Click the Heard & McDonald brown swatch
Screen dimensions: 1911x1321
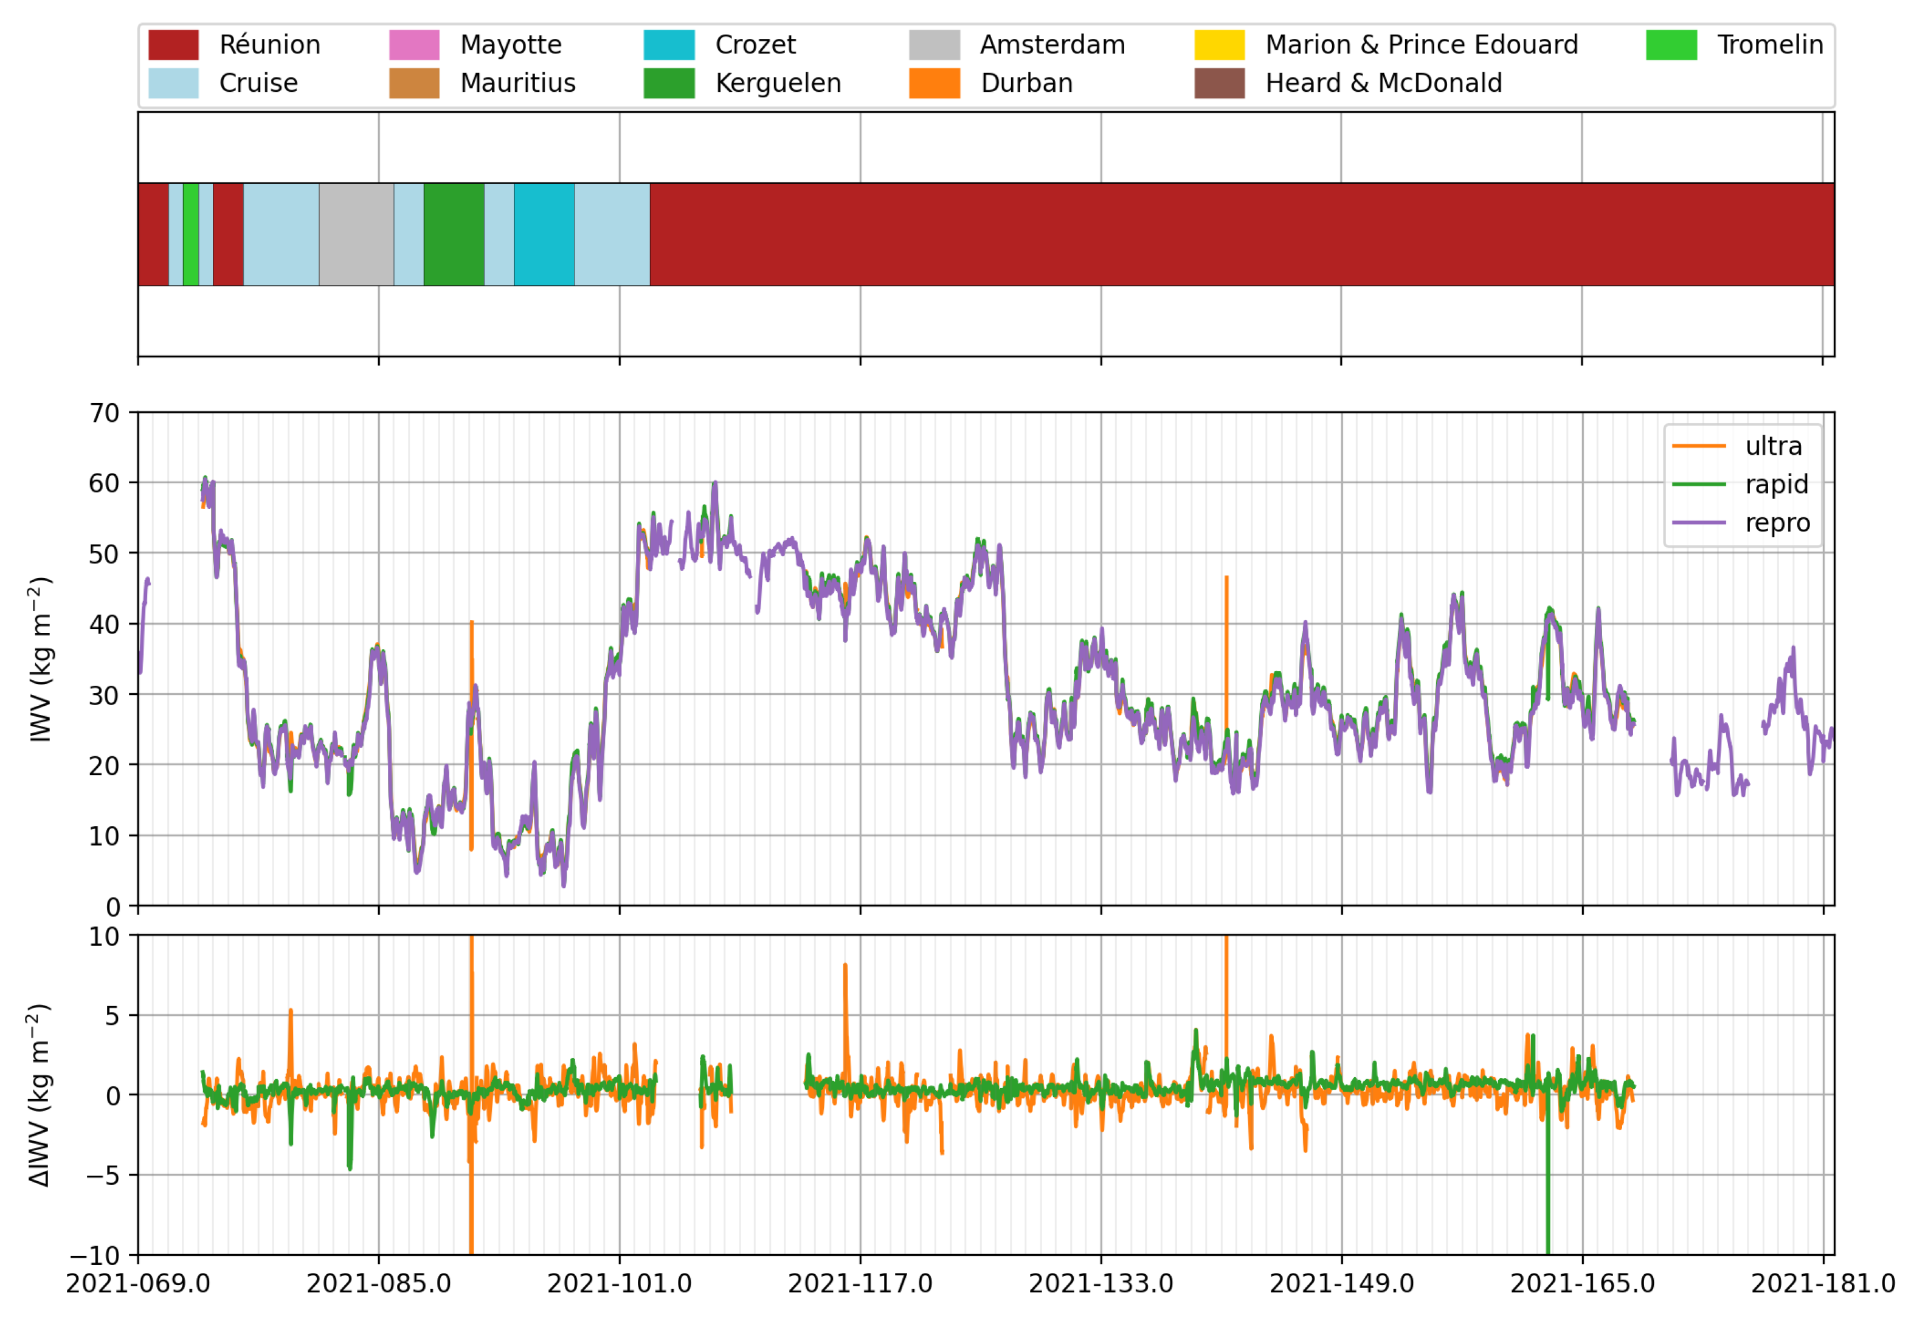point(1218,83)
